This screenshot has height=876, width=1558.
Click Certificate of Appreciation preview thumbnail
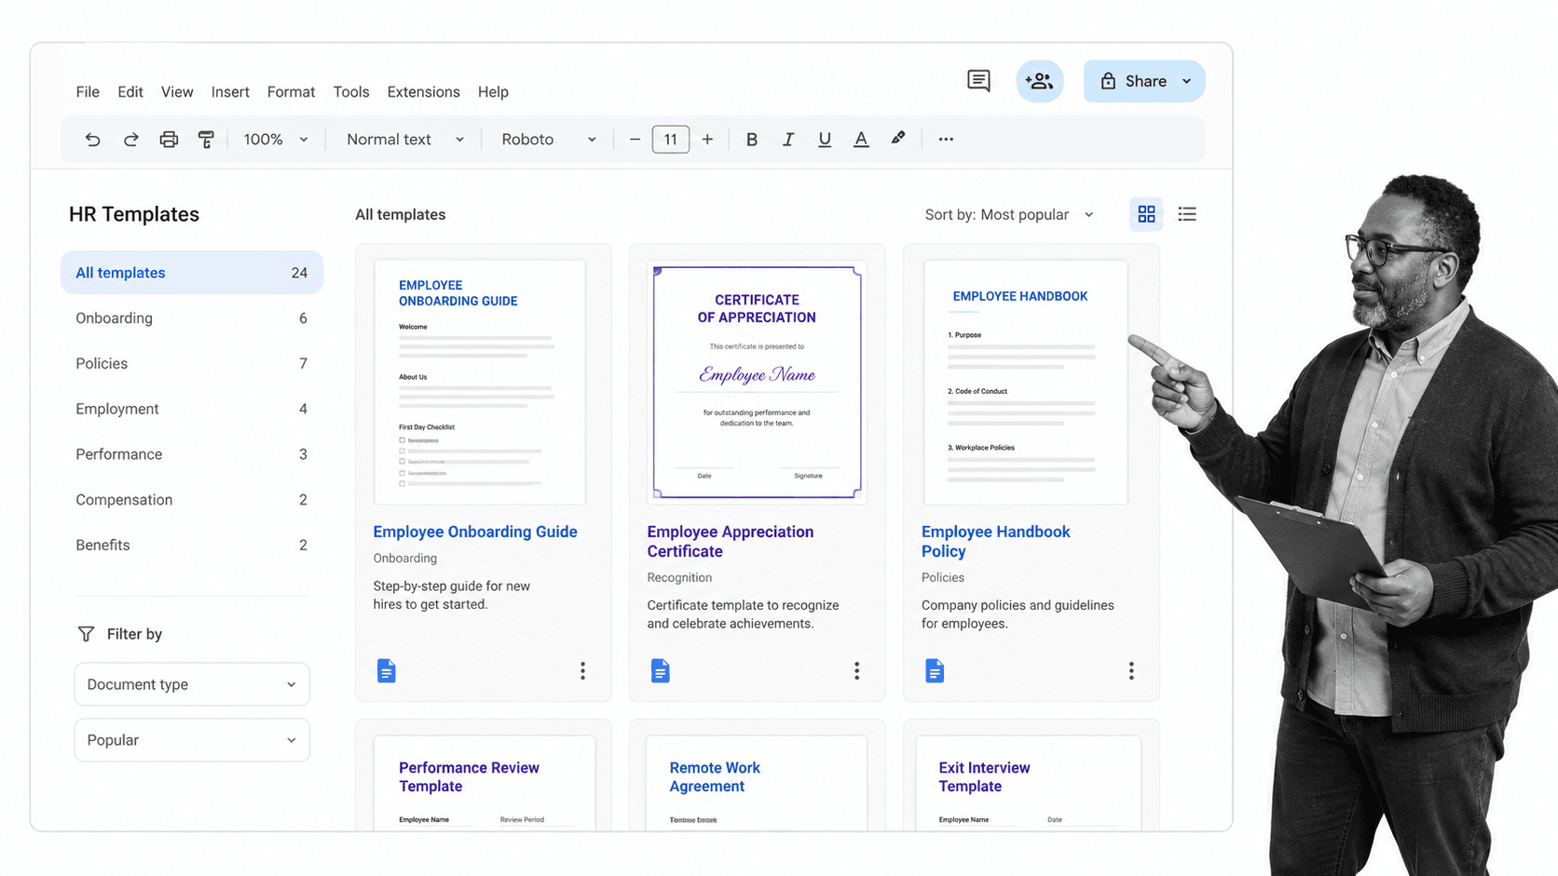pos(757,383)
